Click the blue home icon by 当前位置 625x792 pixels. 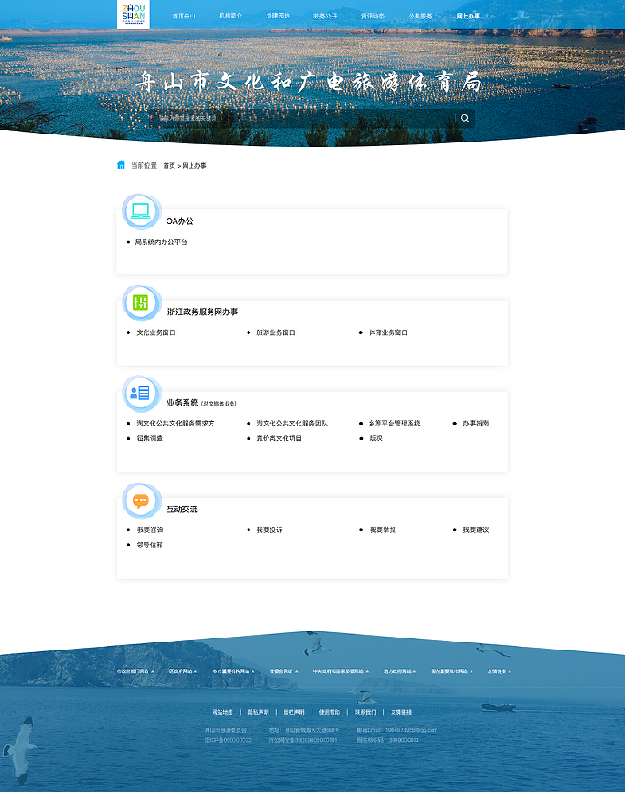pyautogui.click(x=121, y=165)
